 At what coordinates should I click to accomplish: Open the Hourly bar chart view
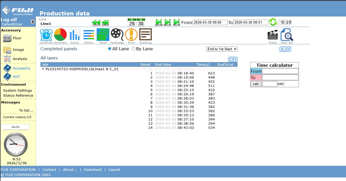coord(75,35)
